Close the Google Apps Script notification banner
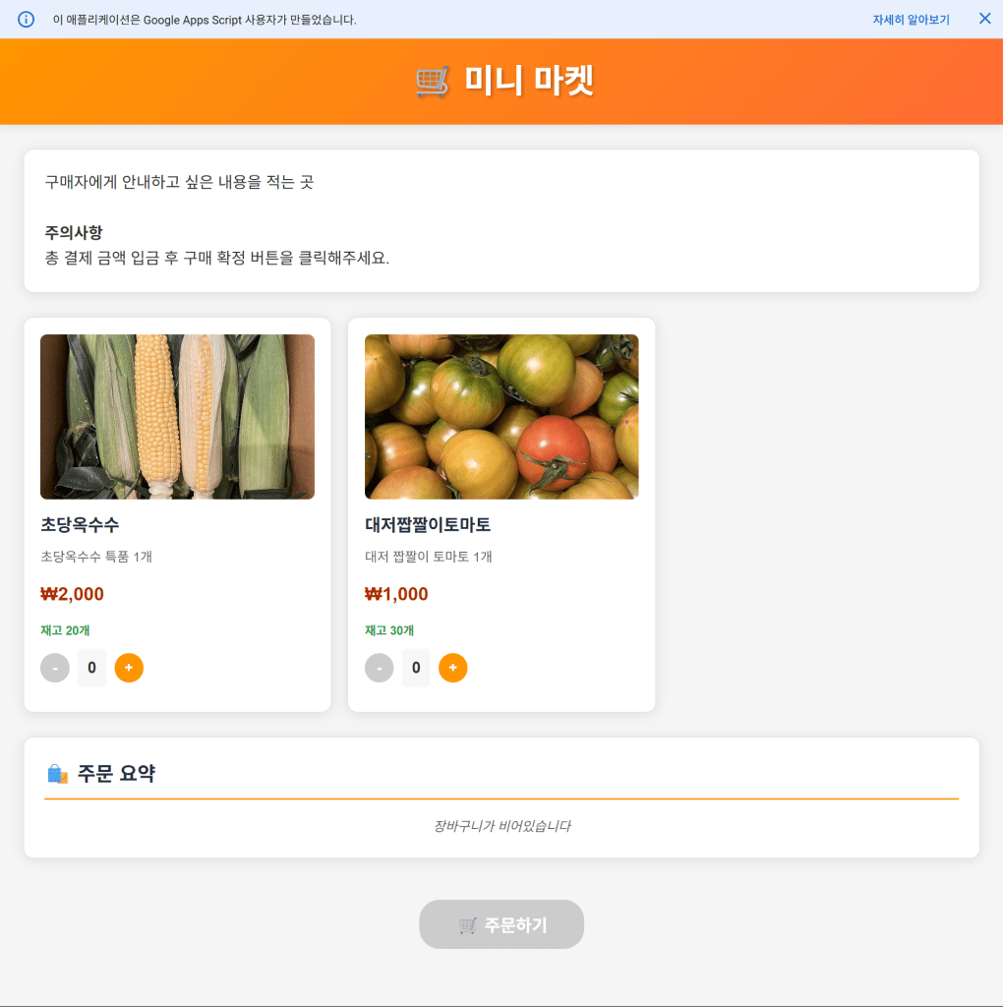Image resolution: width=1003 pixels, height=1007 pixels. point(984,19)
